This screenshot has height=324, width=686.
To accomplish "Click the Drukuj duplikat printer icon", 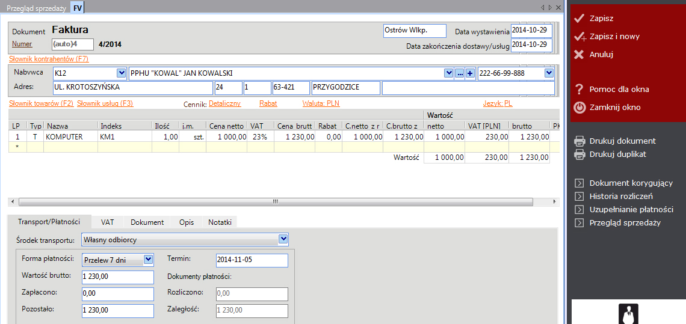I will coord(579,154).
